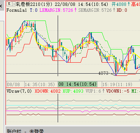The image size is (140, 133).
Task: Click the VUP1:6 indicator value
Action: click(93, 91)
